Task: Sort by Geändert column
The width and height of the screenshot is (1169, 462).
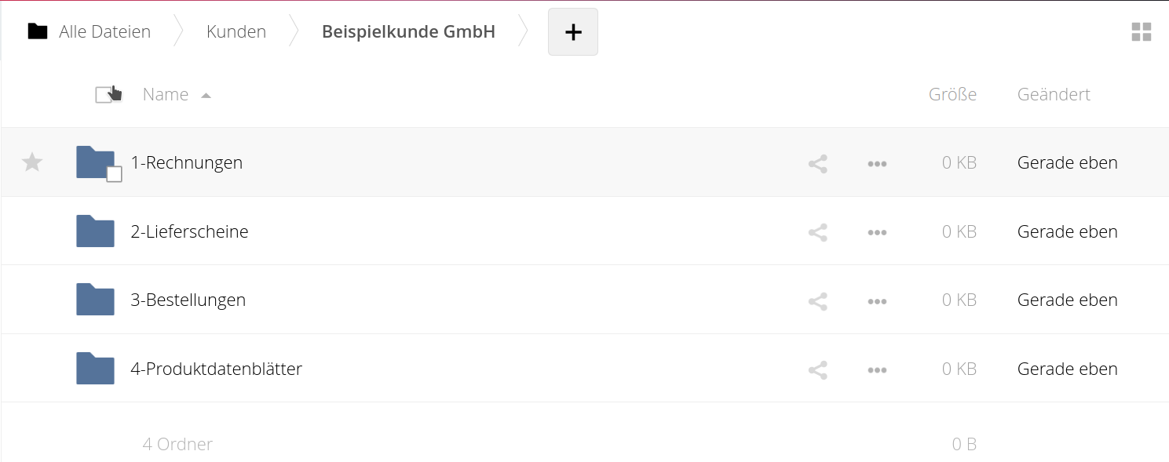Action: 1054,94
